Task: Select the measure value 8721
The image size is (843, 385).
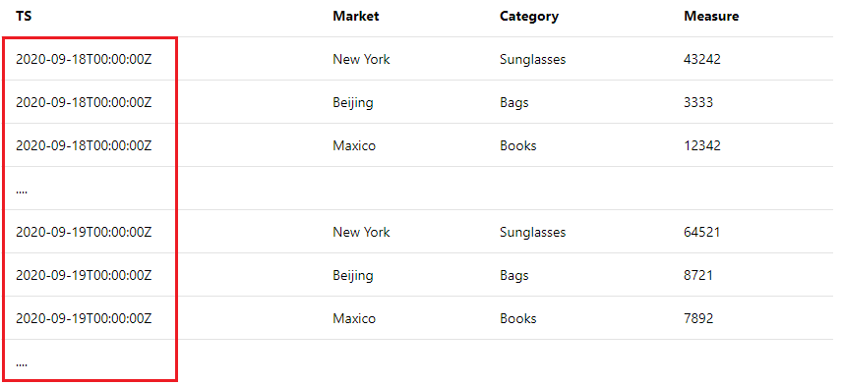Action: pos(698,275)
